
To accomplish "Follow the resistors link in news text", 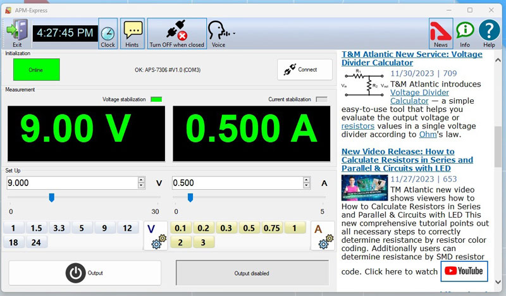I will click(358, 126).
